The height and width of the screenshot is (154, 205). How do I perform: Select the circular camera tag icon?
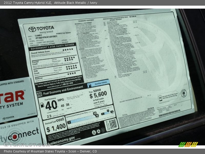coord(184,93)
